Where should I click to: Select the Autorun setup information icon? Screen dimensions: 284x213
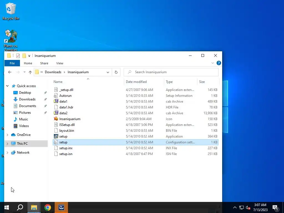(x=56, y=95)
